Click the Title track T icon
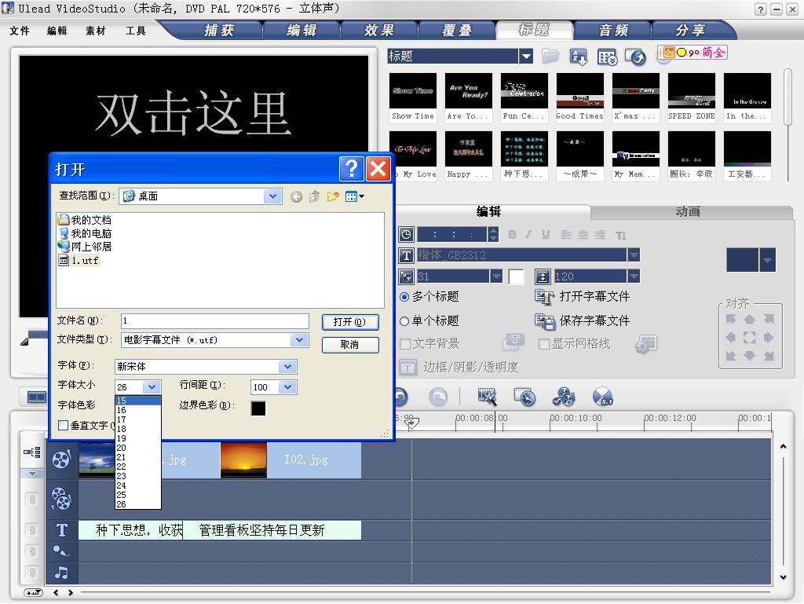Viewport: 804px width, 604px height. (x=61, y=530)
